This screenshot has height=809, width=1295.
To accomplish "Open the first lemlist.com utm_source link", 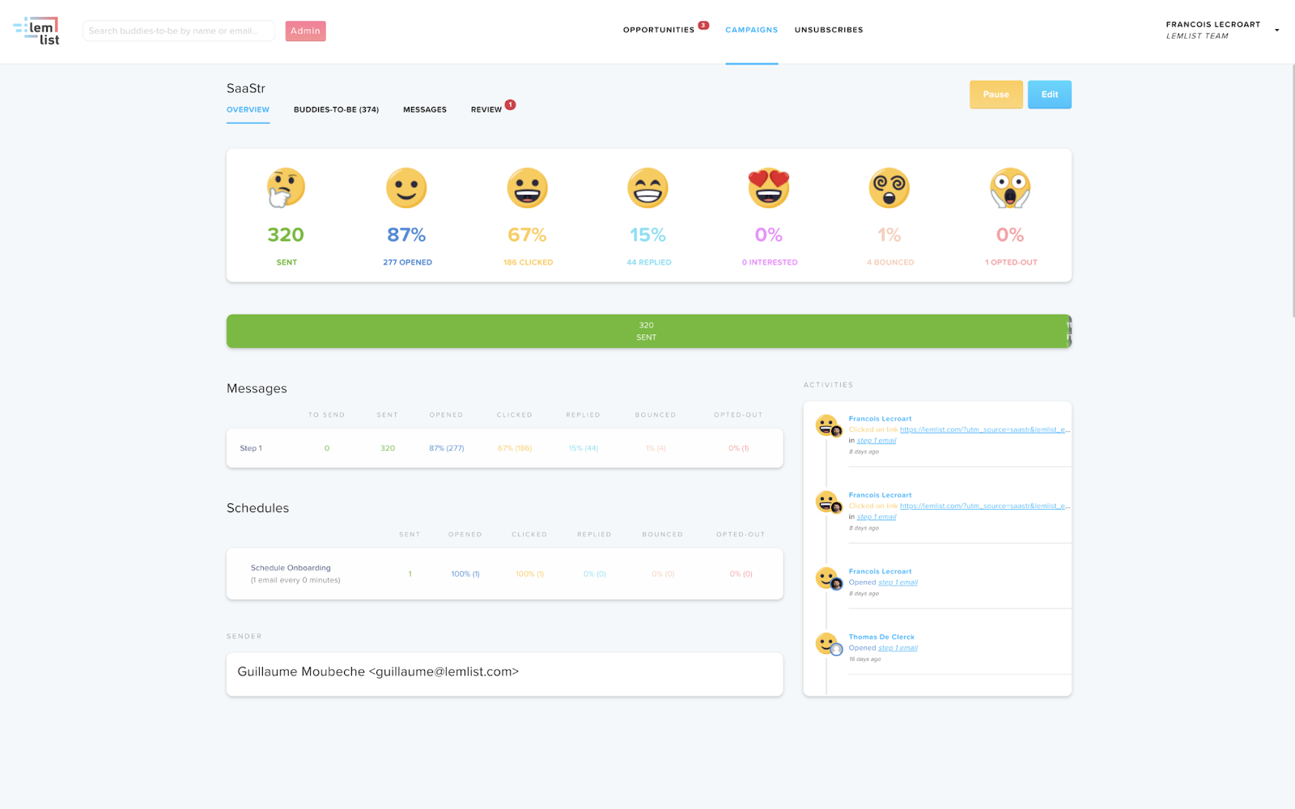I will tap(985, 430).
